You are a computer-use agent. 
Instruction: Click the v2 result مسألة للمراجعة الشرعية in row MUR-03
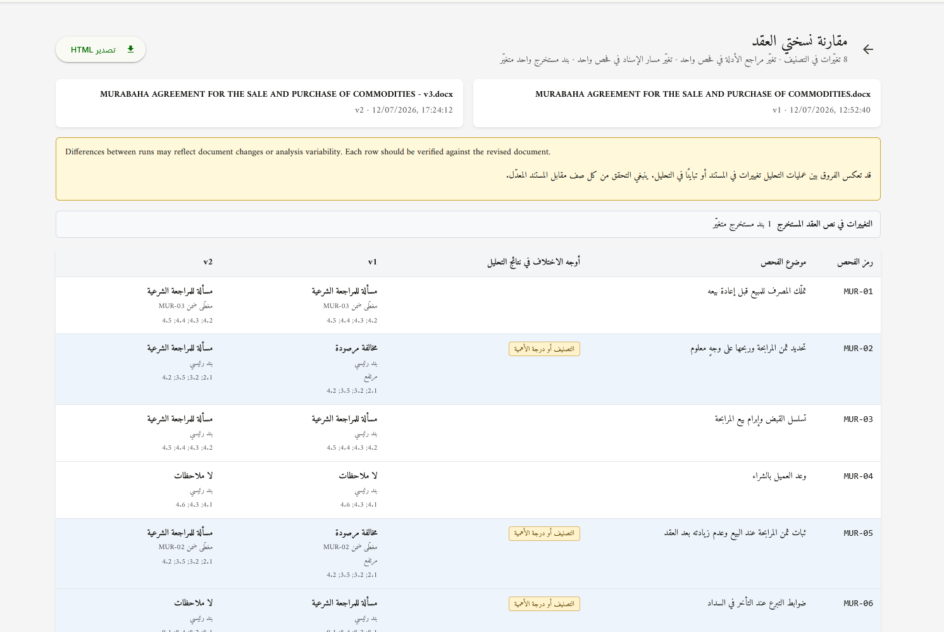180,419
